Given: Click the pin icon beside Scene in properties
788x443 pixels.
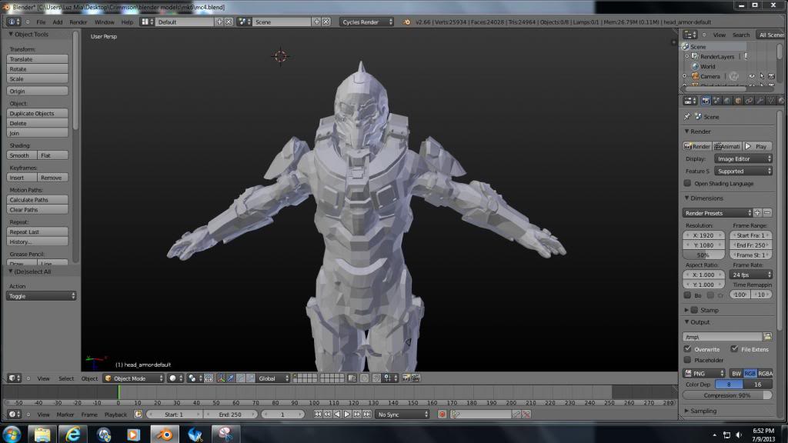Looking at the screenshot, I should click(x=687, y=117).
